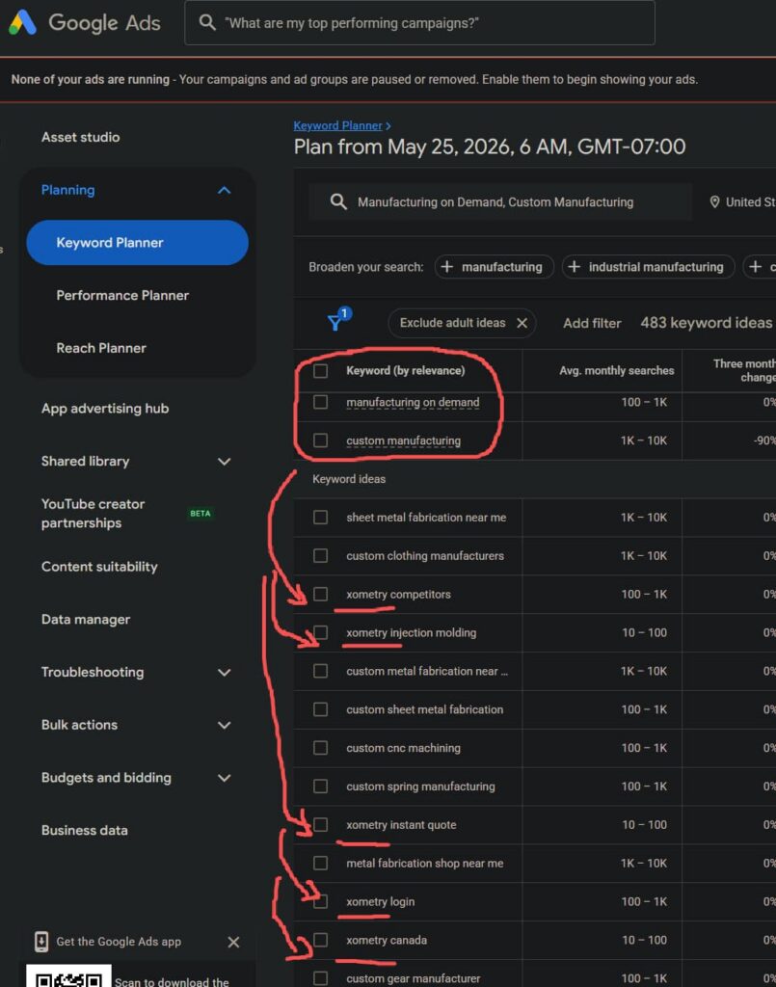Check the custom spring manufacturing row
This screenshot has width=776, height=987.
pyautogui.click(x=320, y=786)
